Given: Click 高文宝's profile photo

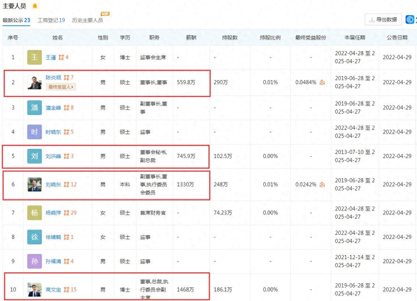Looking at the screenshot, I should tap(35, 290).
